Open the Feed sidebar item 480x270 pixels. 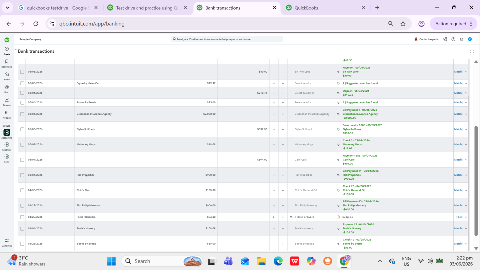tap(7, 89)
